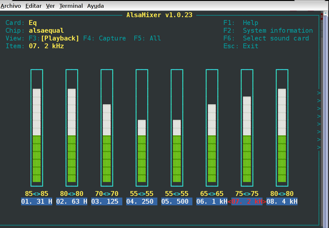This screenshot has width=329, height=228.
Task: Click the 65<>65 level value
Action: (212, 193)
